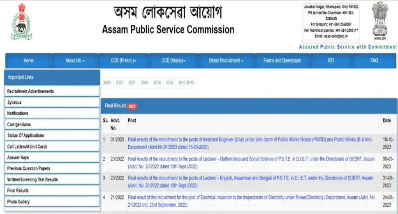Open Status Of Applications sidebar link
The image size is (398, 214).
click(52, 135)
